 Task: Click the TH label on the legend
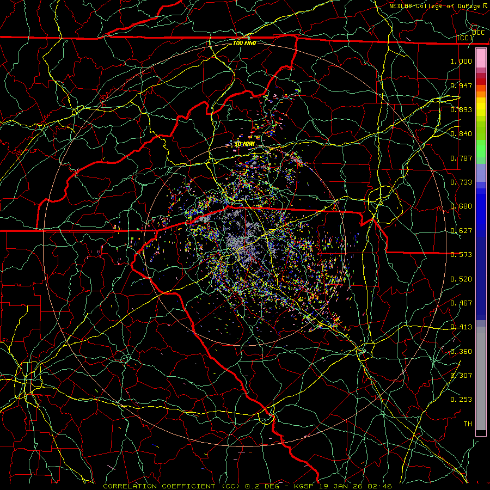468,424
